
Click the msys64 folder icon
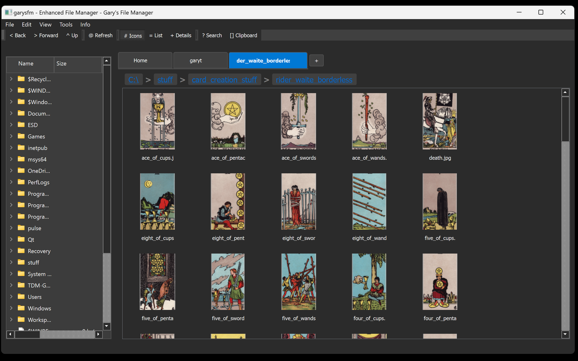21,159
